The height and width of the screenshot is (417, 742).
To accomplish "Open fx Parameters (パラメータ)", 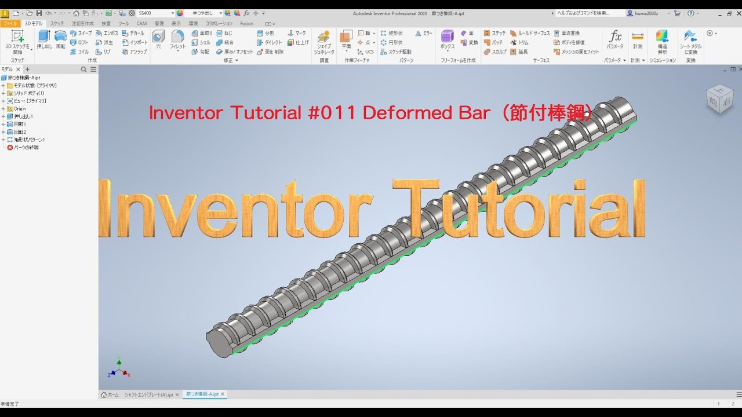I will click(615, 39).
